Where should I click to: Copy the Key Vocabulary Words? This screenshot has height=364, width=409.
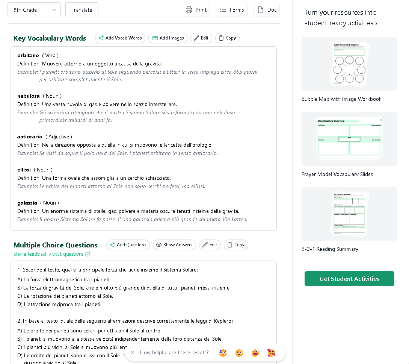(227, 38)
